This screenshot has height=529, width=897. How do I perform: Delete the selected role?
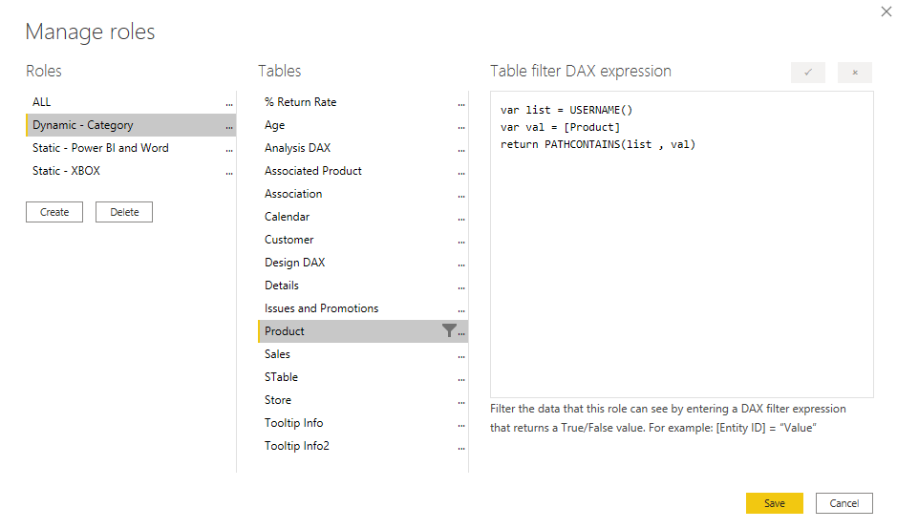click(124, 212)
